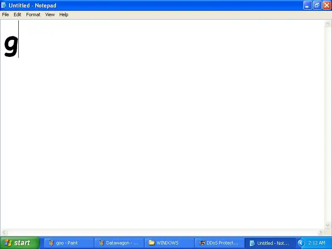
Task: Click the vertical scrollbar up arrow
Action: pos(327,24)
